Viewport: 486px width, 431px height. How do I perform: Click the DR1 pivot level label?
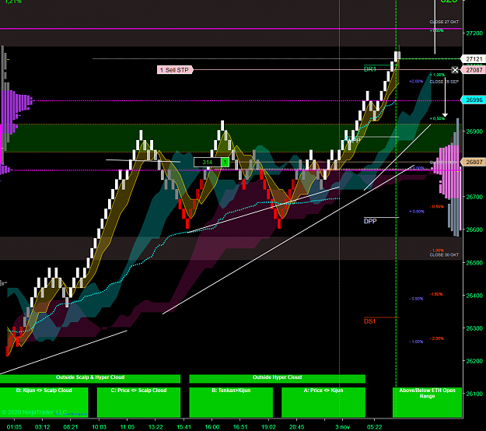pos(370,69)
